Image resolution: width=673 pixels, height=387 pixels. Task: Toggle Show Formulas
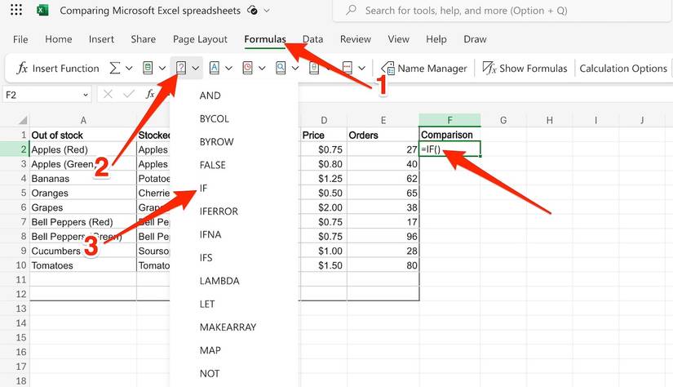click(x=525, y=69)
